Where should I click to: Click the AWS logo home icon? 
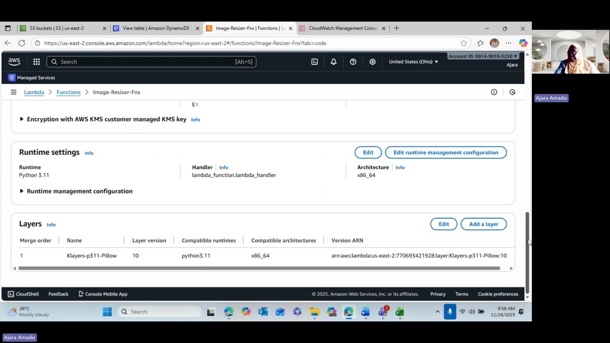click(x=14, y=61)
